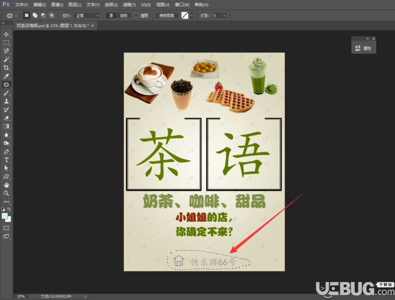Reset default foreground and background colors

pyautogui.click(x=3, y=209)
